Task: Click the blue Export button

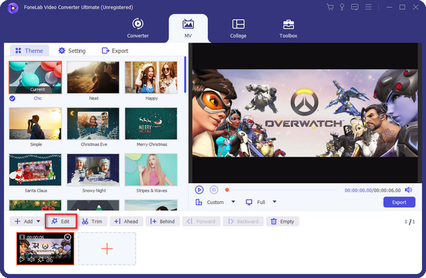Action: [x=399, y=202]
